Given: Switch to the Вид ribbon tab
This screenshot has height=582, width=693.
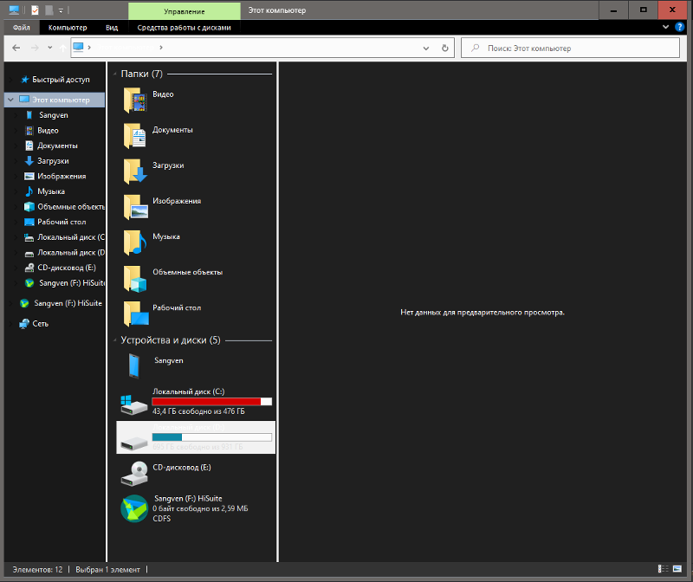Looking at the screenshot, I should pyautogui.click(x=112, y=28).
